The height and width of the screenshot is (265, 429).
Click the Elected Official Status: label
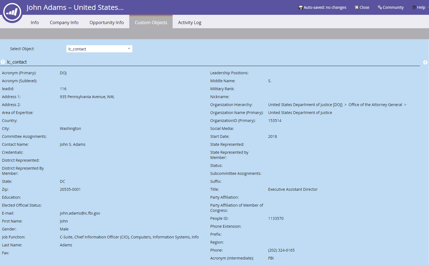[x=22, y=205]
